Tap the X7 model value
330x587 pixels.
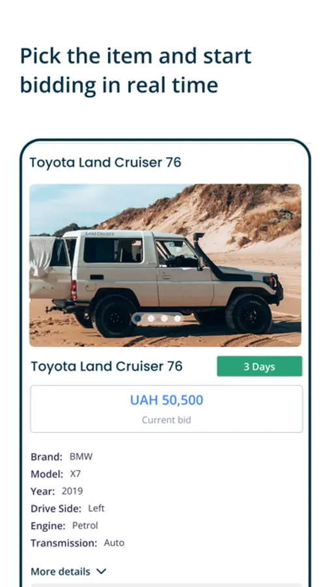76,474
